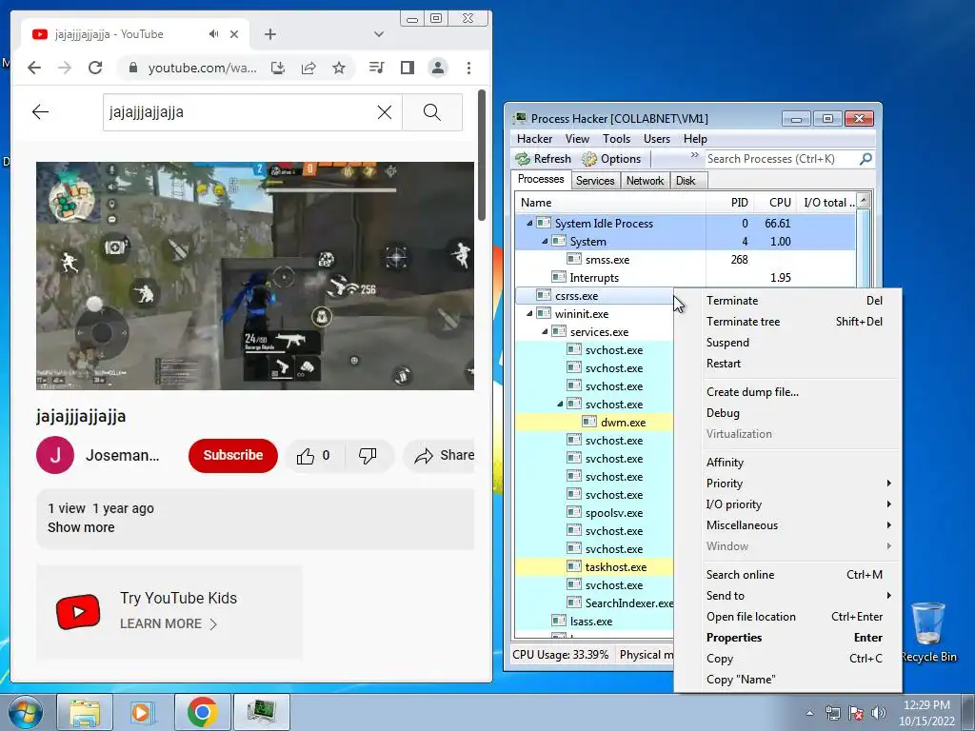Like the video with thumbs up

point(314,456)
